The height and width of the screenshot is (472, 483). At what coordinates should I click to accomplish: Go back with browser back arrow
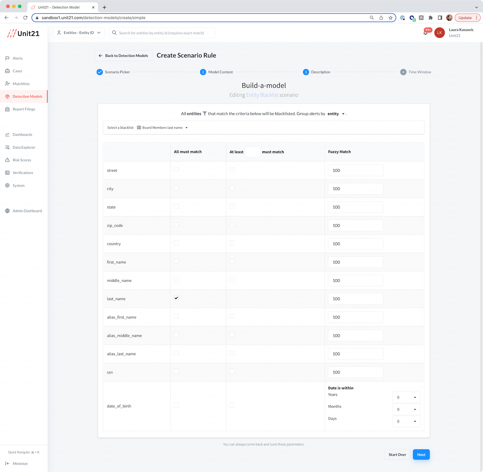(x=7, y=18)
